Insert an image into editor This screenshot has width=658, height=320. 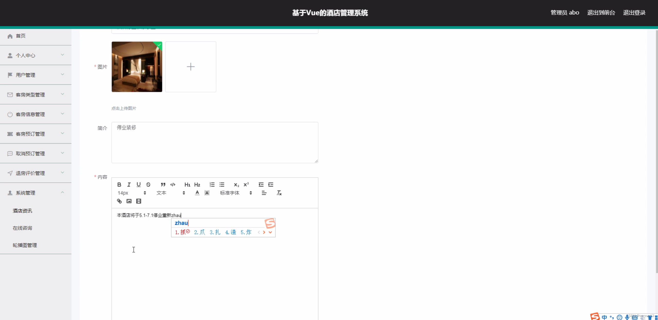[x=129, y=201]
